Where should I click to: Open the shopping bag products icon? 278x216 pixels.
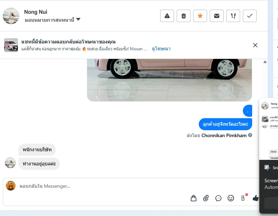tap(194, 198)
